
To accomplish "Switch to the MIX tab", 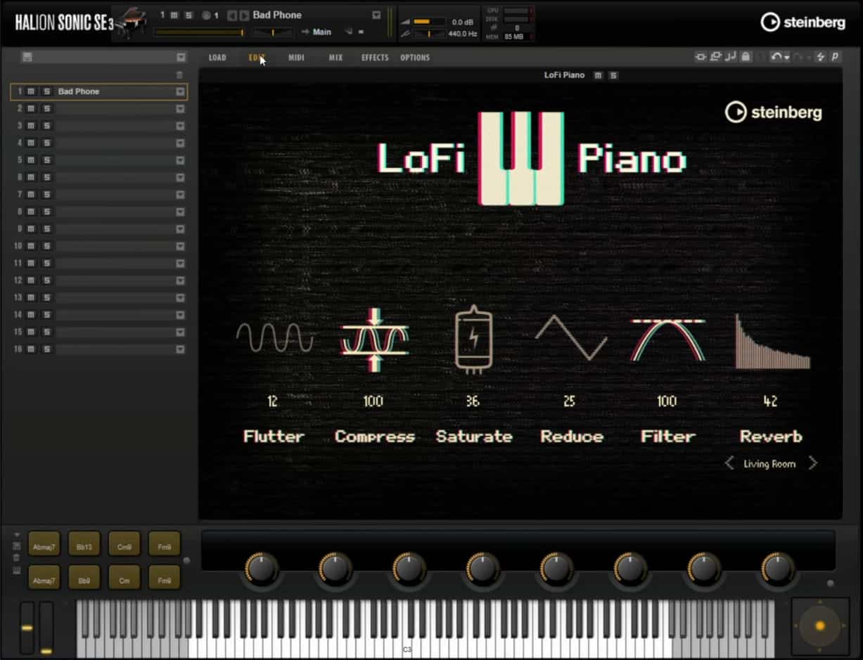I will (x=335, y=58).
